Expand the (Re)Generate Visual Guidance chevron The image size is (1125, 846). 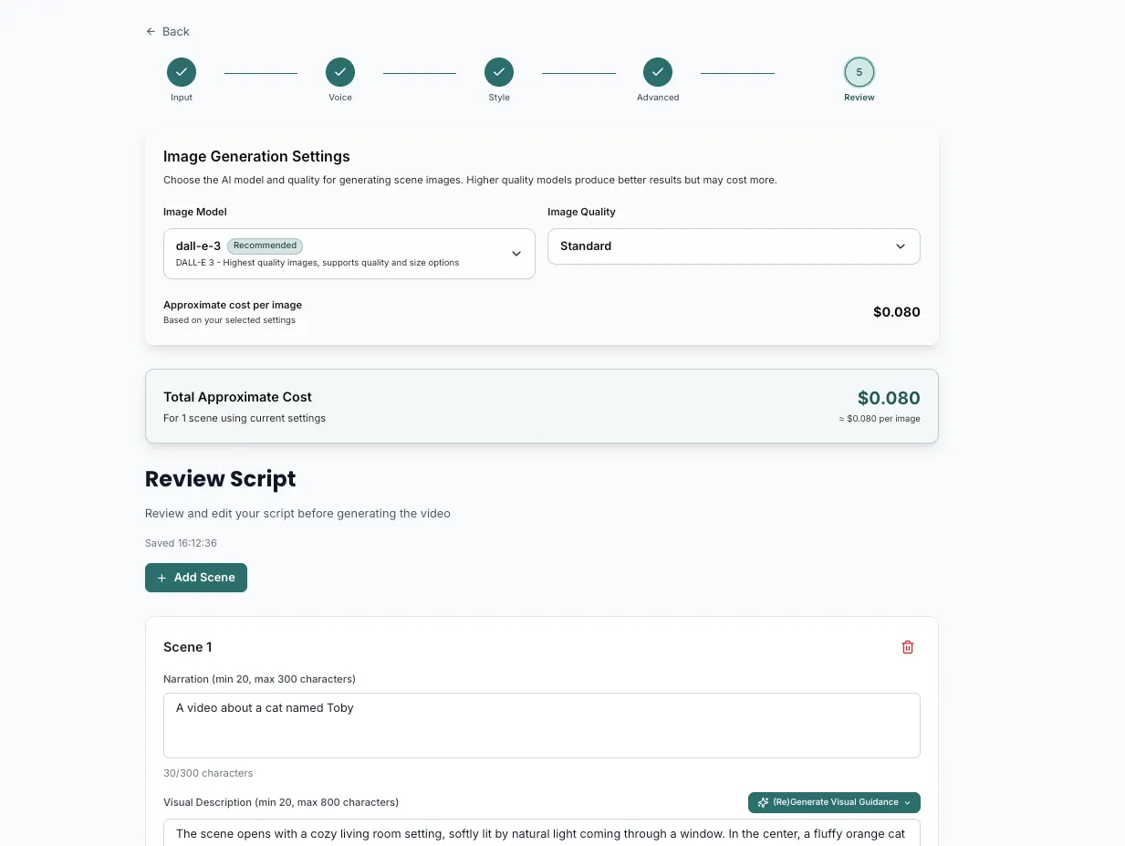[x=908, y=802]
